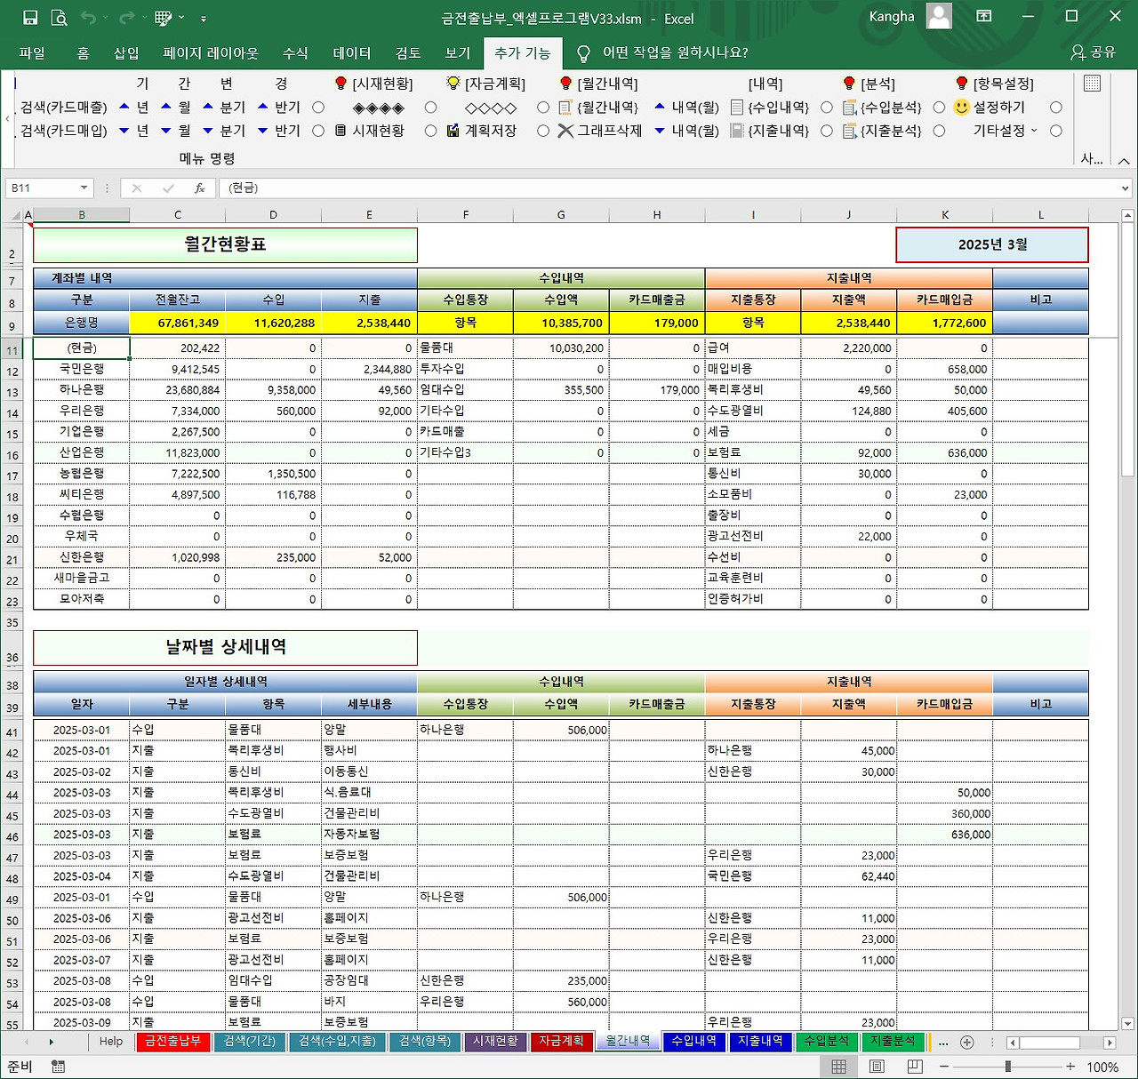
Task: Open the 페이지 레이아웃 ribbon tab
Action: coord(211,53)
